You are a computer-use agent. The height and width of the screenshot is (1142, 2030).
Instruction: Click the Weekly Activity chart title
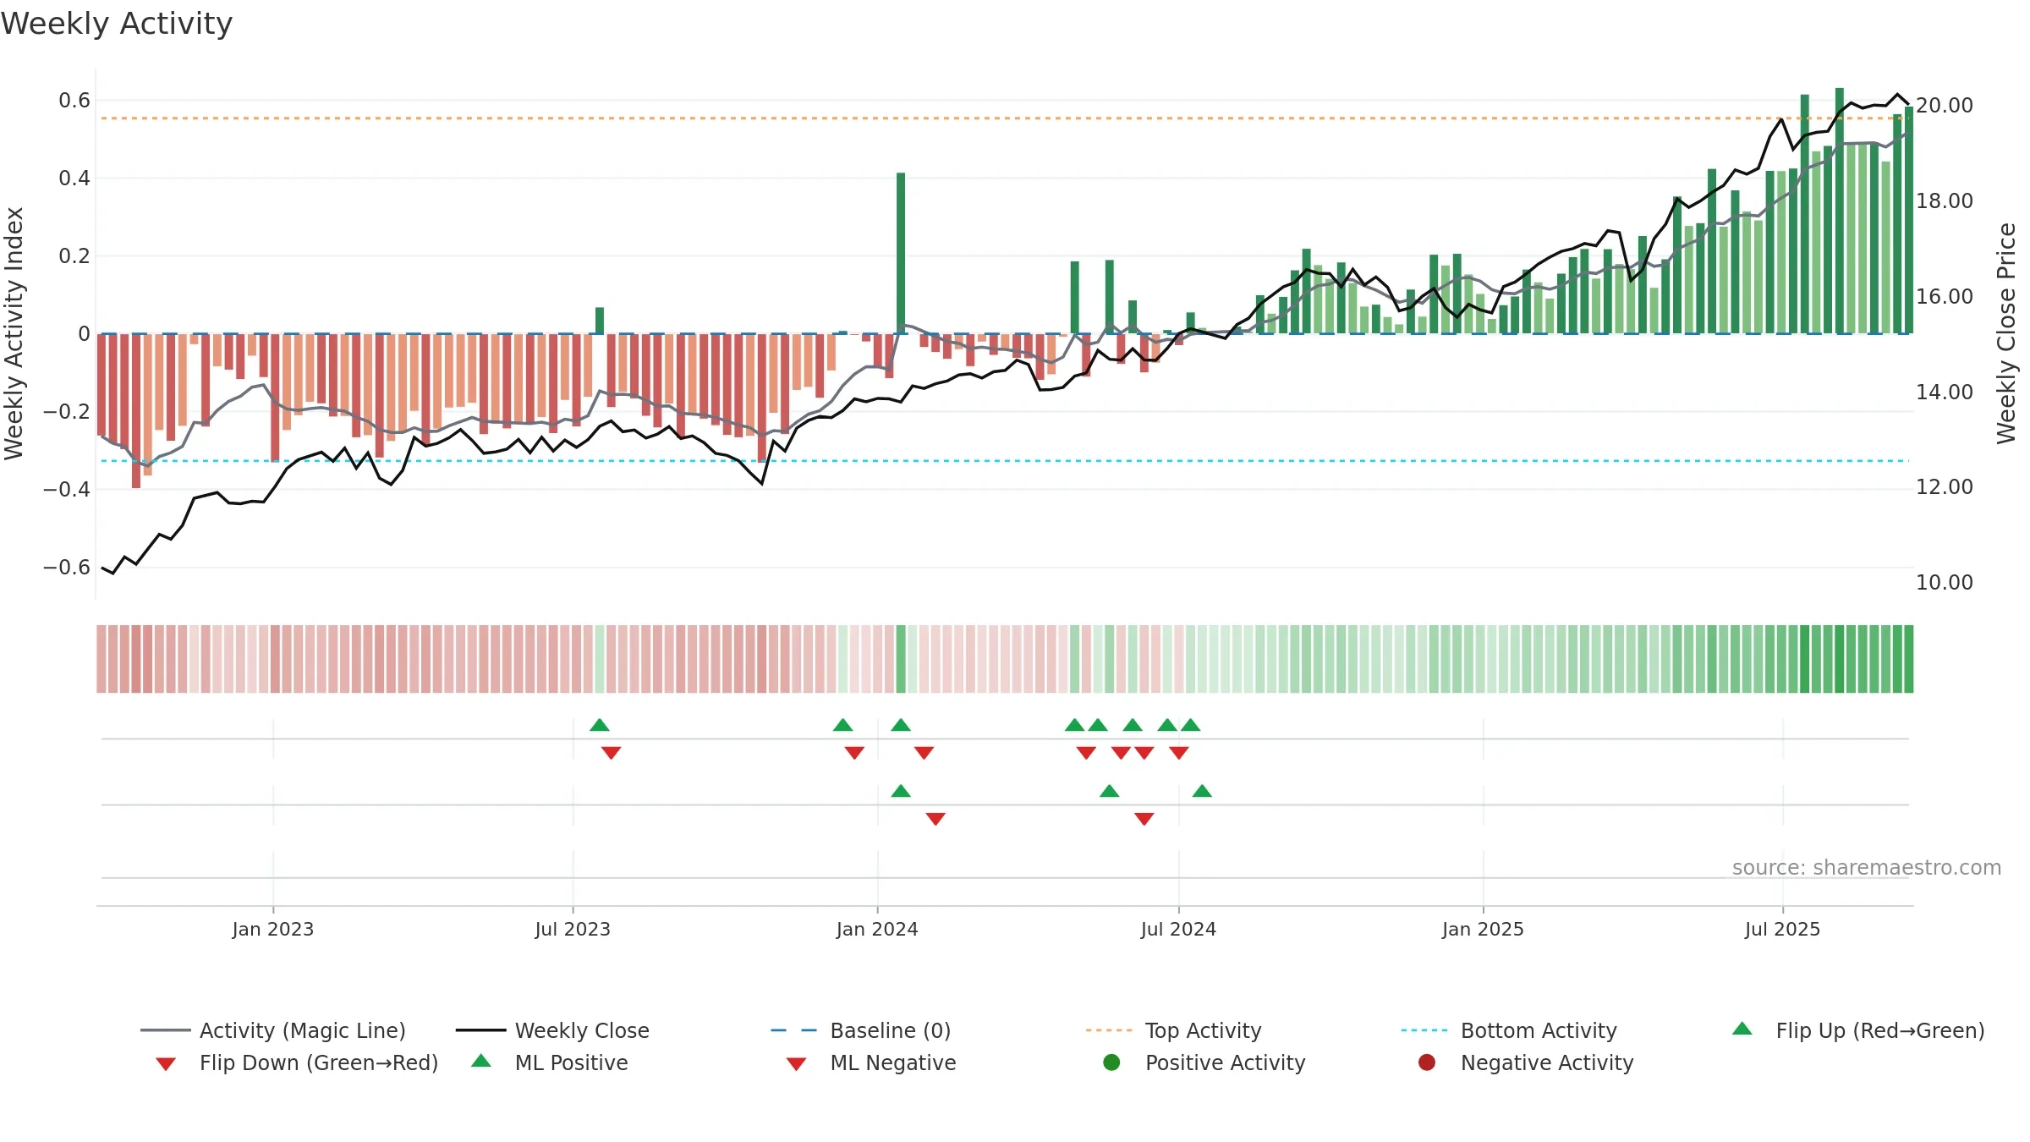tap(117, 24)
